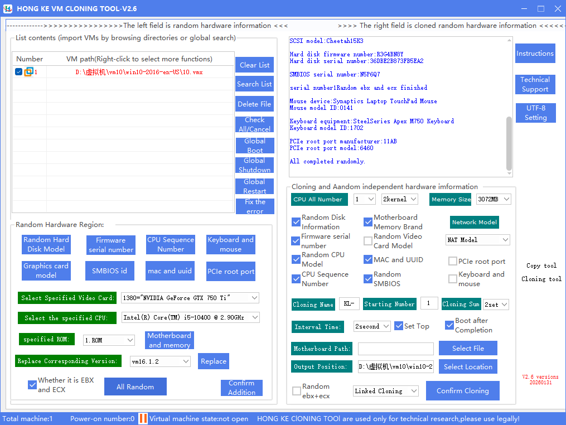Click the Global Boot button
The image size is (566, 425).
click(254, 146)
